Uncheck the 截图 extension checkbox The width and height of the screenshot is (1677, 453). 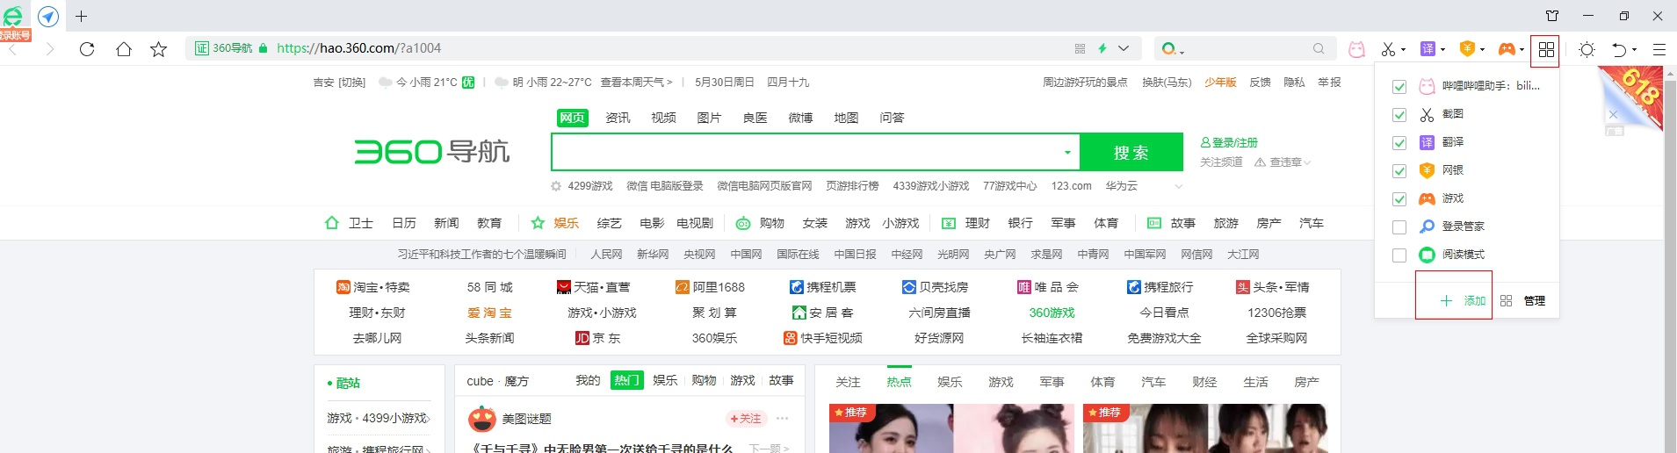pos(1399,115)
